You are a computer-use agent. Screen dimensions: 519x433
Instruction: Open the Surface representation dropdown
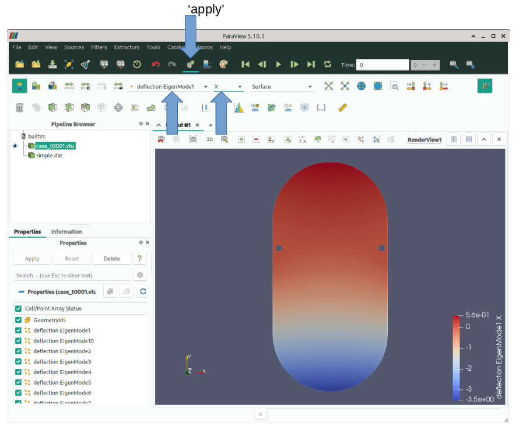click(282, 87)
